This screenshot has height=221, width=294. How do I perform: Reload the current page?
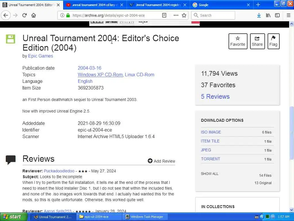pos(24,16)
